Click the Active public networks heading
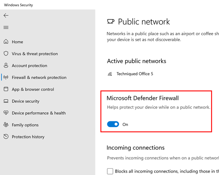The image size is (219, 175). coord(137,61)
